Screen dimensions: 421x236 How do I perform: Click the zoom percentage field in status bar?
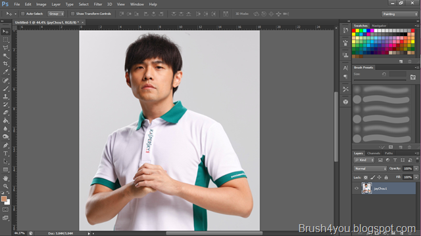tap(19, 233)
